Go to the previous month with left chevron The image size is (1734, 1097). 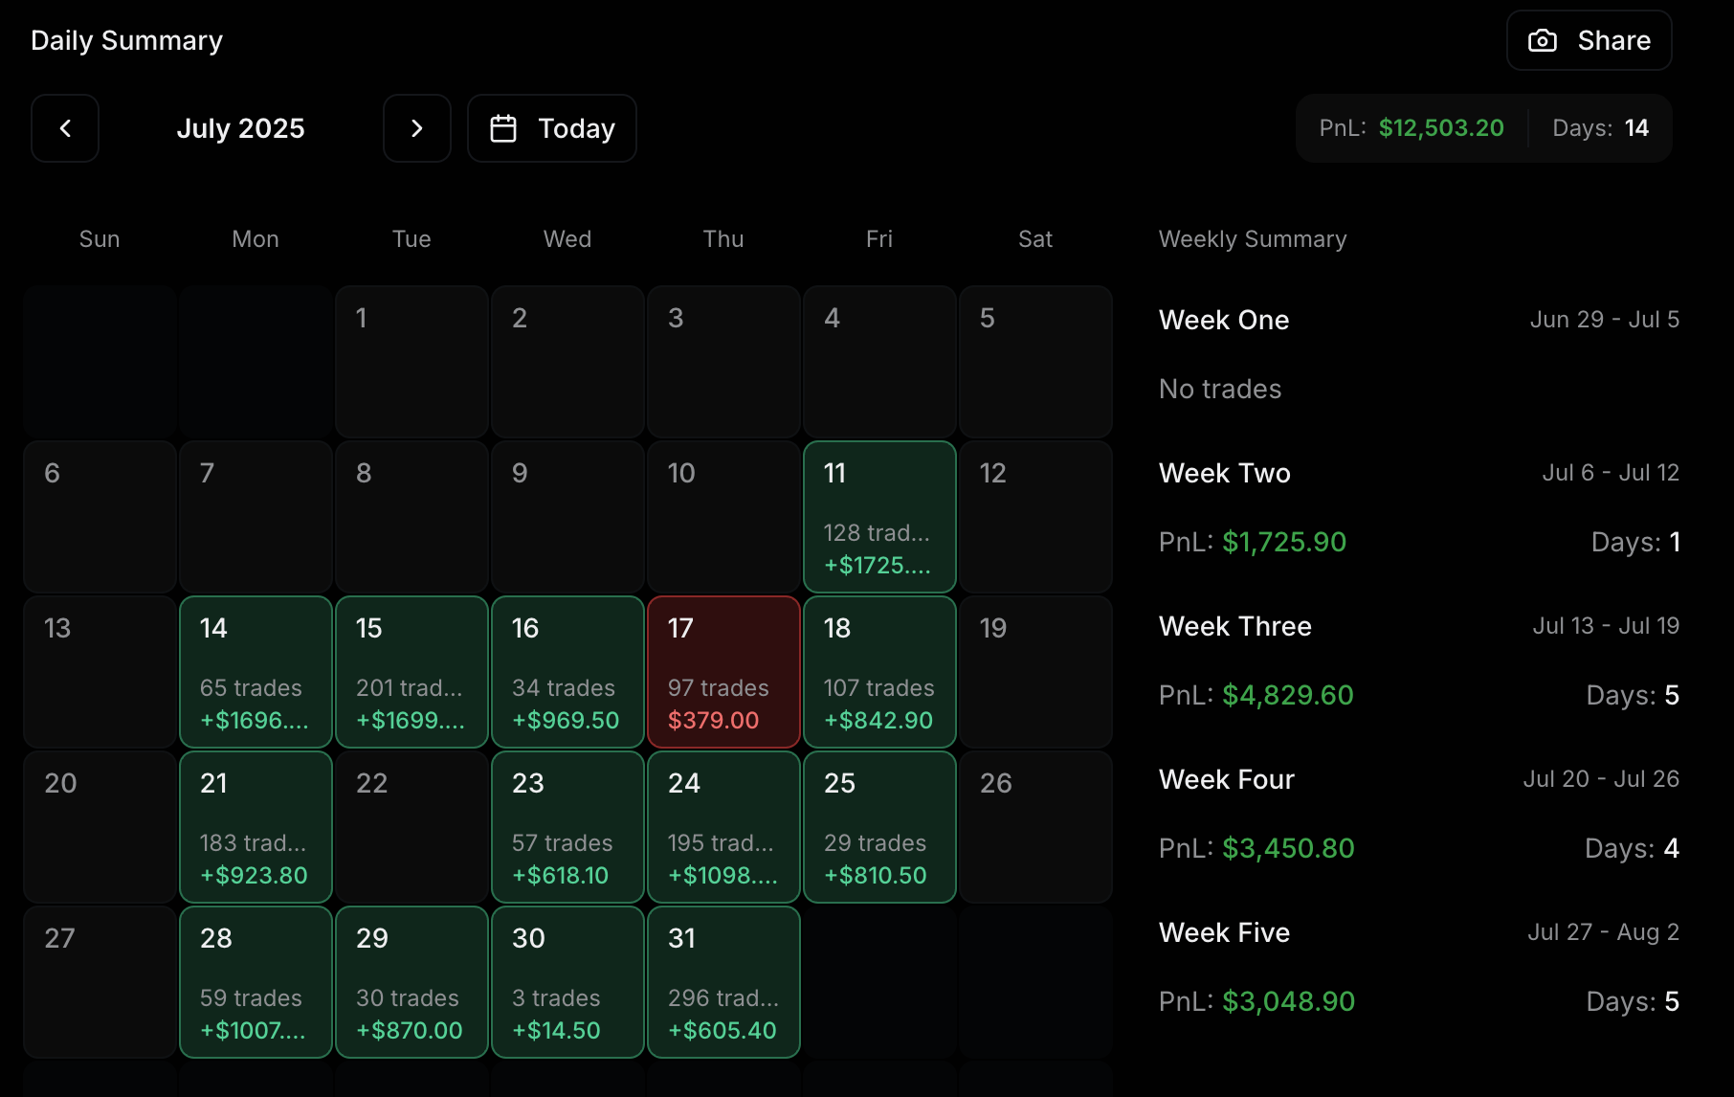point(65,128)
